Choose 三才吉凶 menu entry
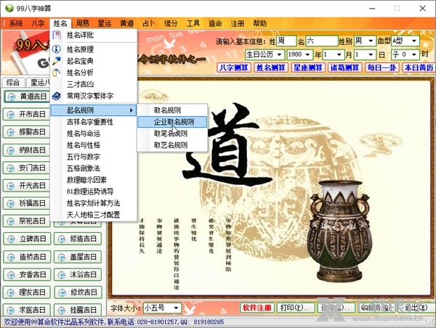The height and width of the screenshot is (328, 436). pos(94,84)
